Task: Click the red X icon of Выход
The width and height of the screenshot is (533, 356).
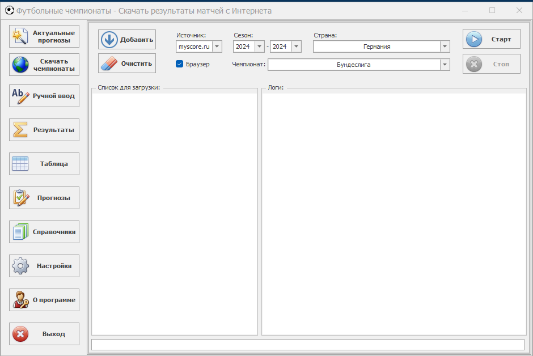Action: (20, 334)
